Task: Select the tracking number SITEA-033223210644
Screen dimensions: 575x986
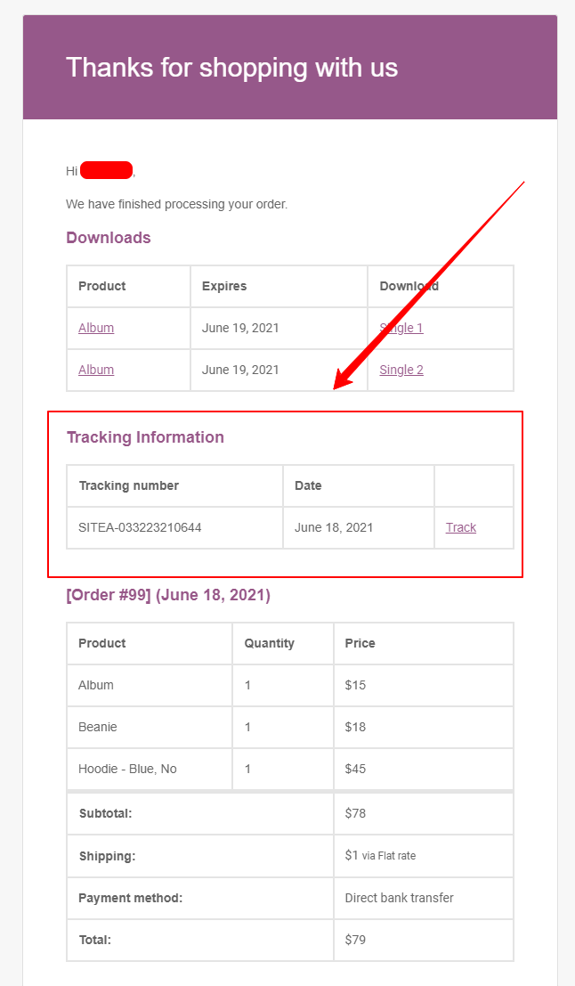Action: 140,527
